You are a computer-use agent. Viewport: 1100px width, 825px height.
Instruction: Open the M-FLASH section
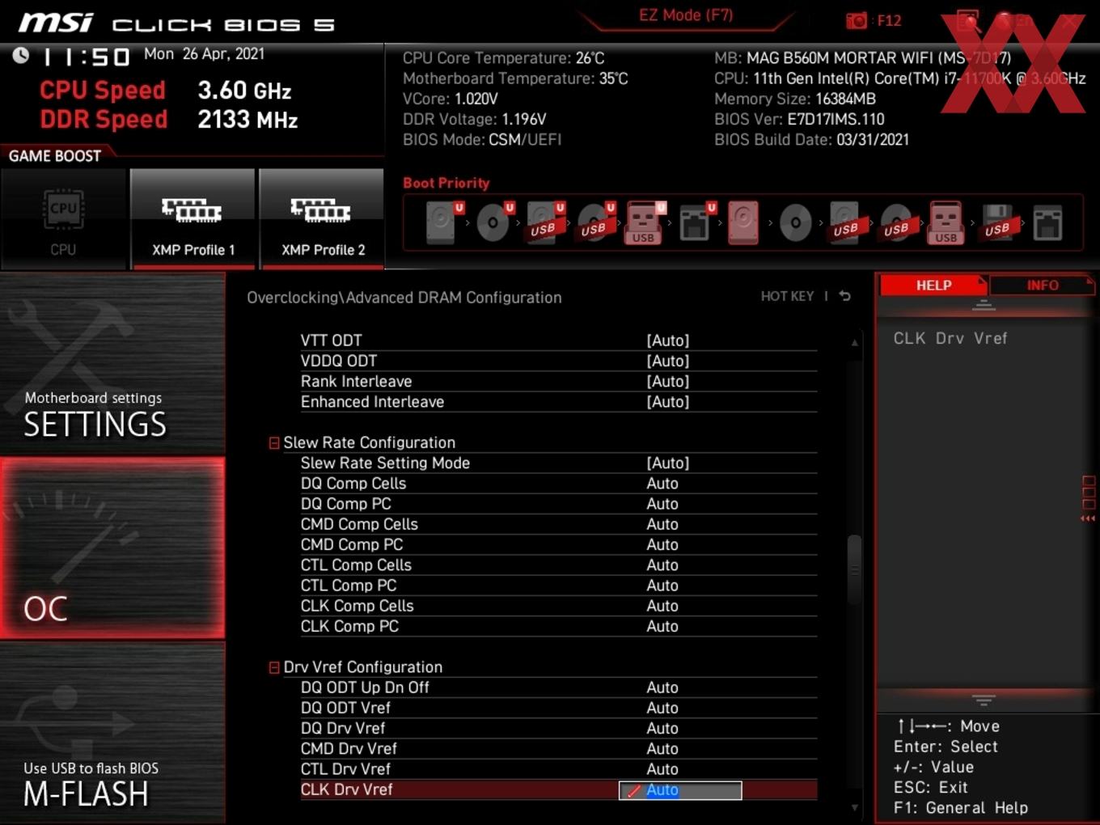coord(112,733)
